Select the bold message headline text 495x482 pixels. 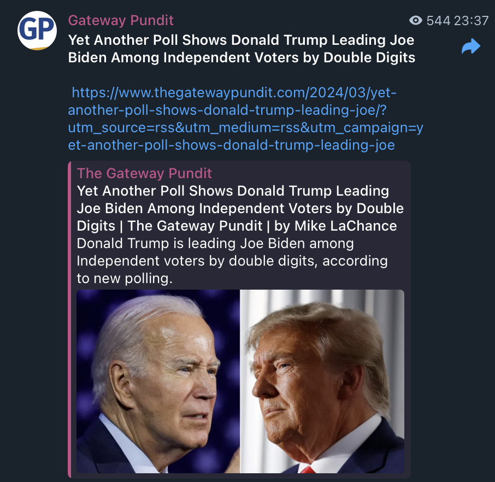coord(241,49)
